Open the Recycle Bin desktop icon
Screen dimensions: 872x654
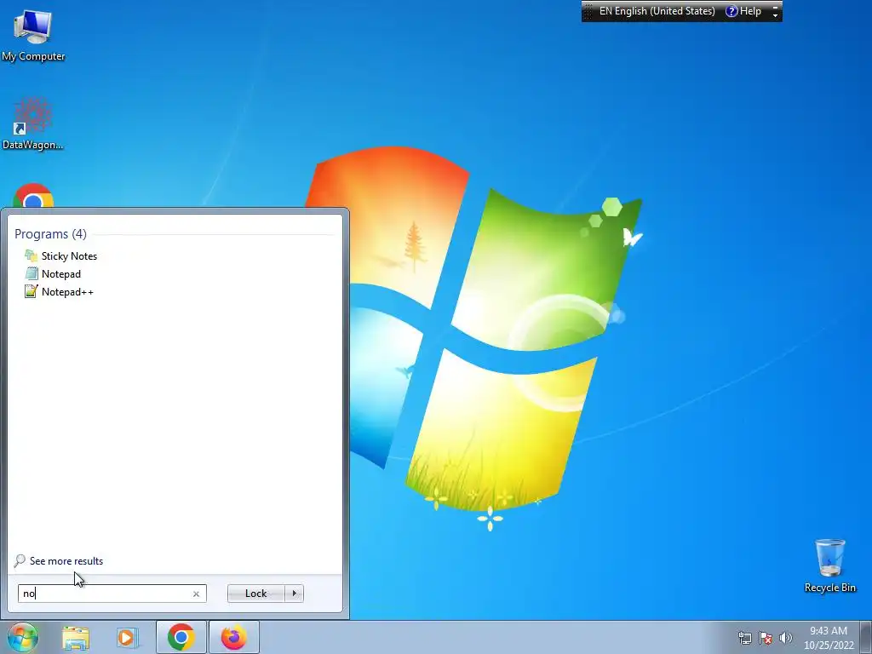click(x=829, y=565)
